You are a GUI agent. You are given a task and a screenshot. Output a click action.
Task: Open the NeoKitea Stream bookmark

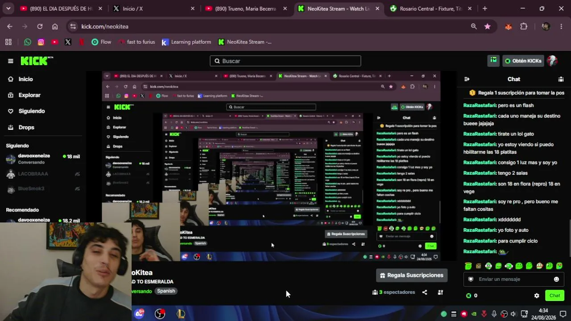tap(244, 42)
